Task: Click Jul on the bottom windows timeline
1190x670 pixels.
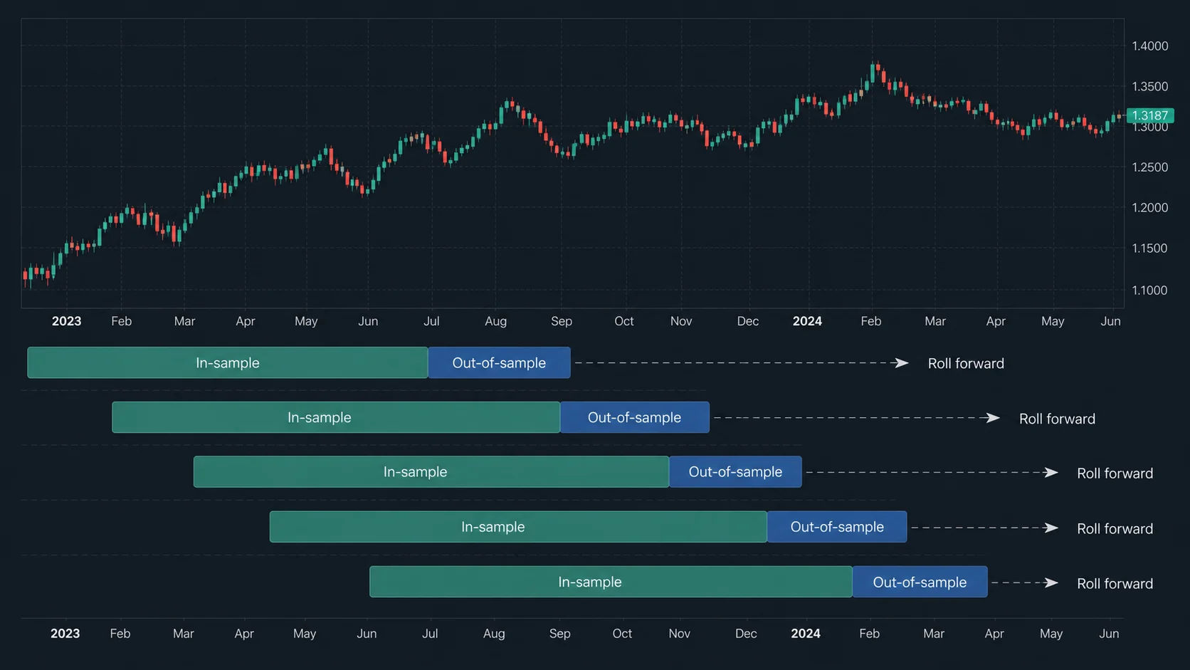Action: (430, 634)
